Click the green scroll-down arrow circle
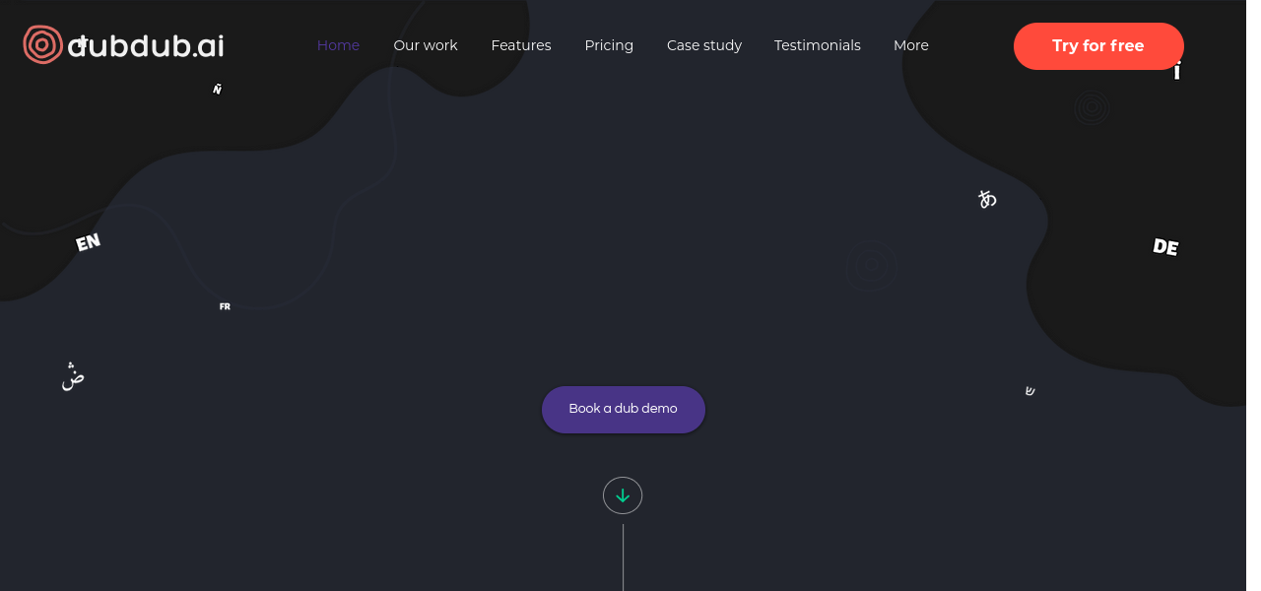 click(623, 495)
